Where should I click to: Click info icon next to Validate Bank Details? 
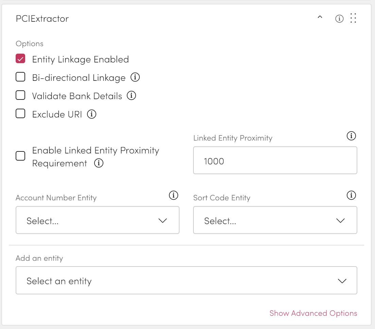[131, 96]
